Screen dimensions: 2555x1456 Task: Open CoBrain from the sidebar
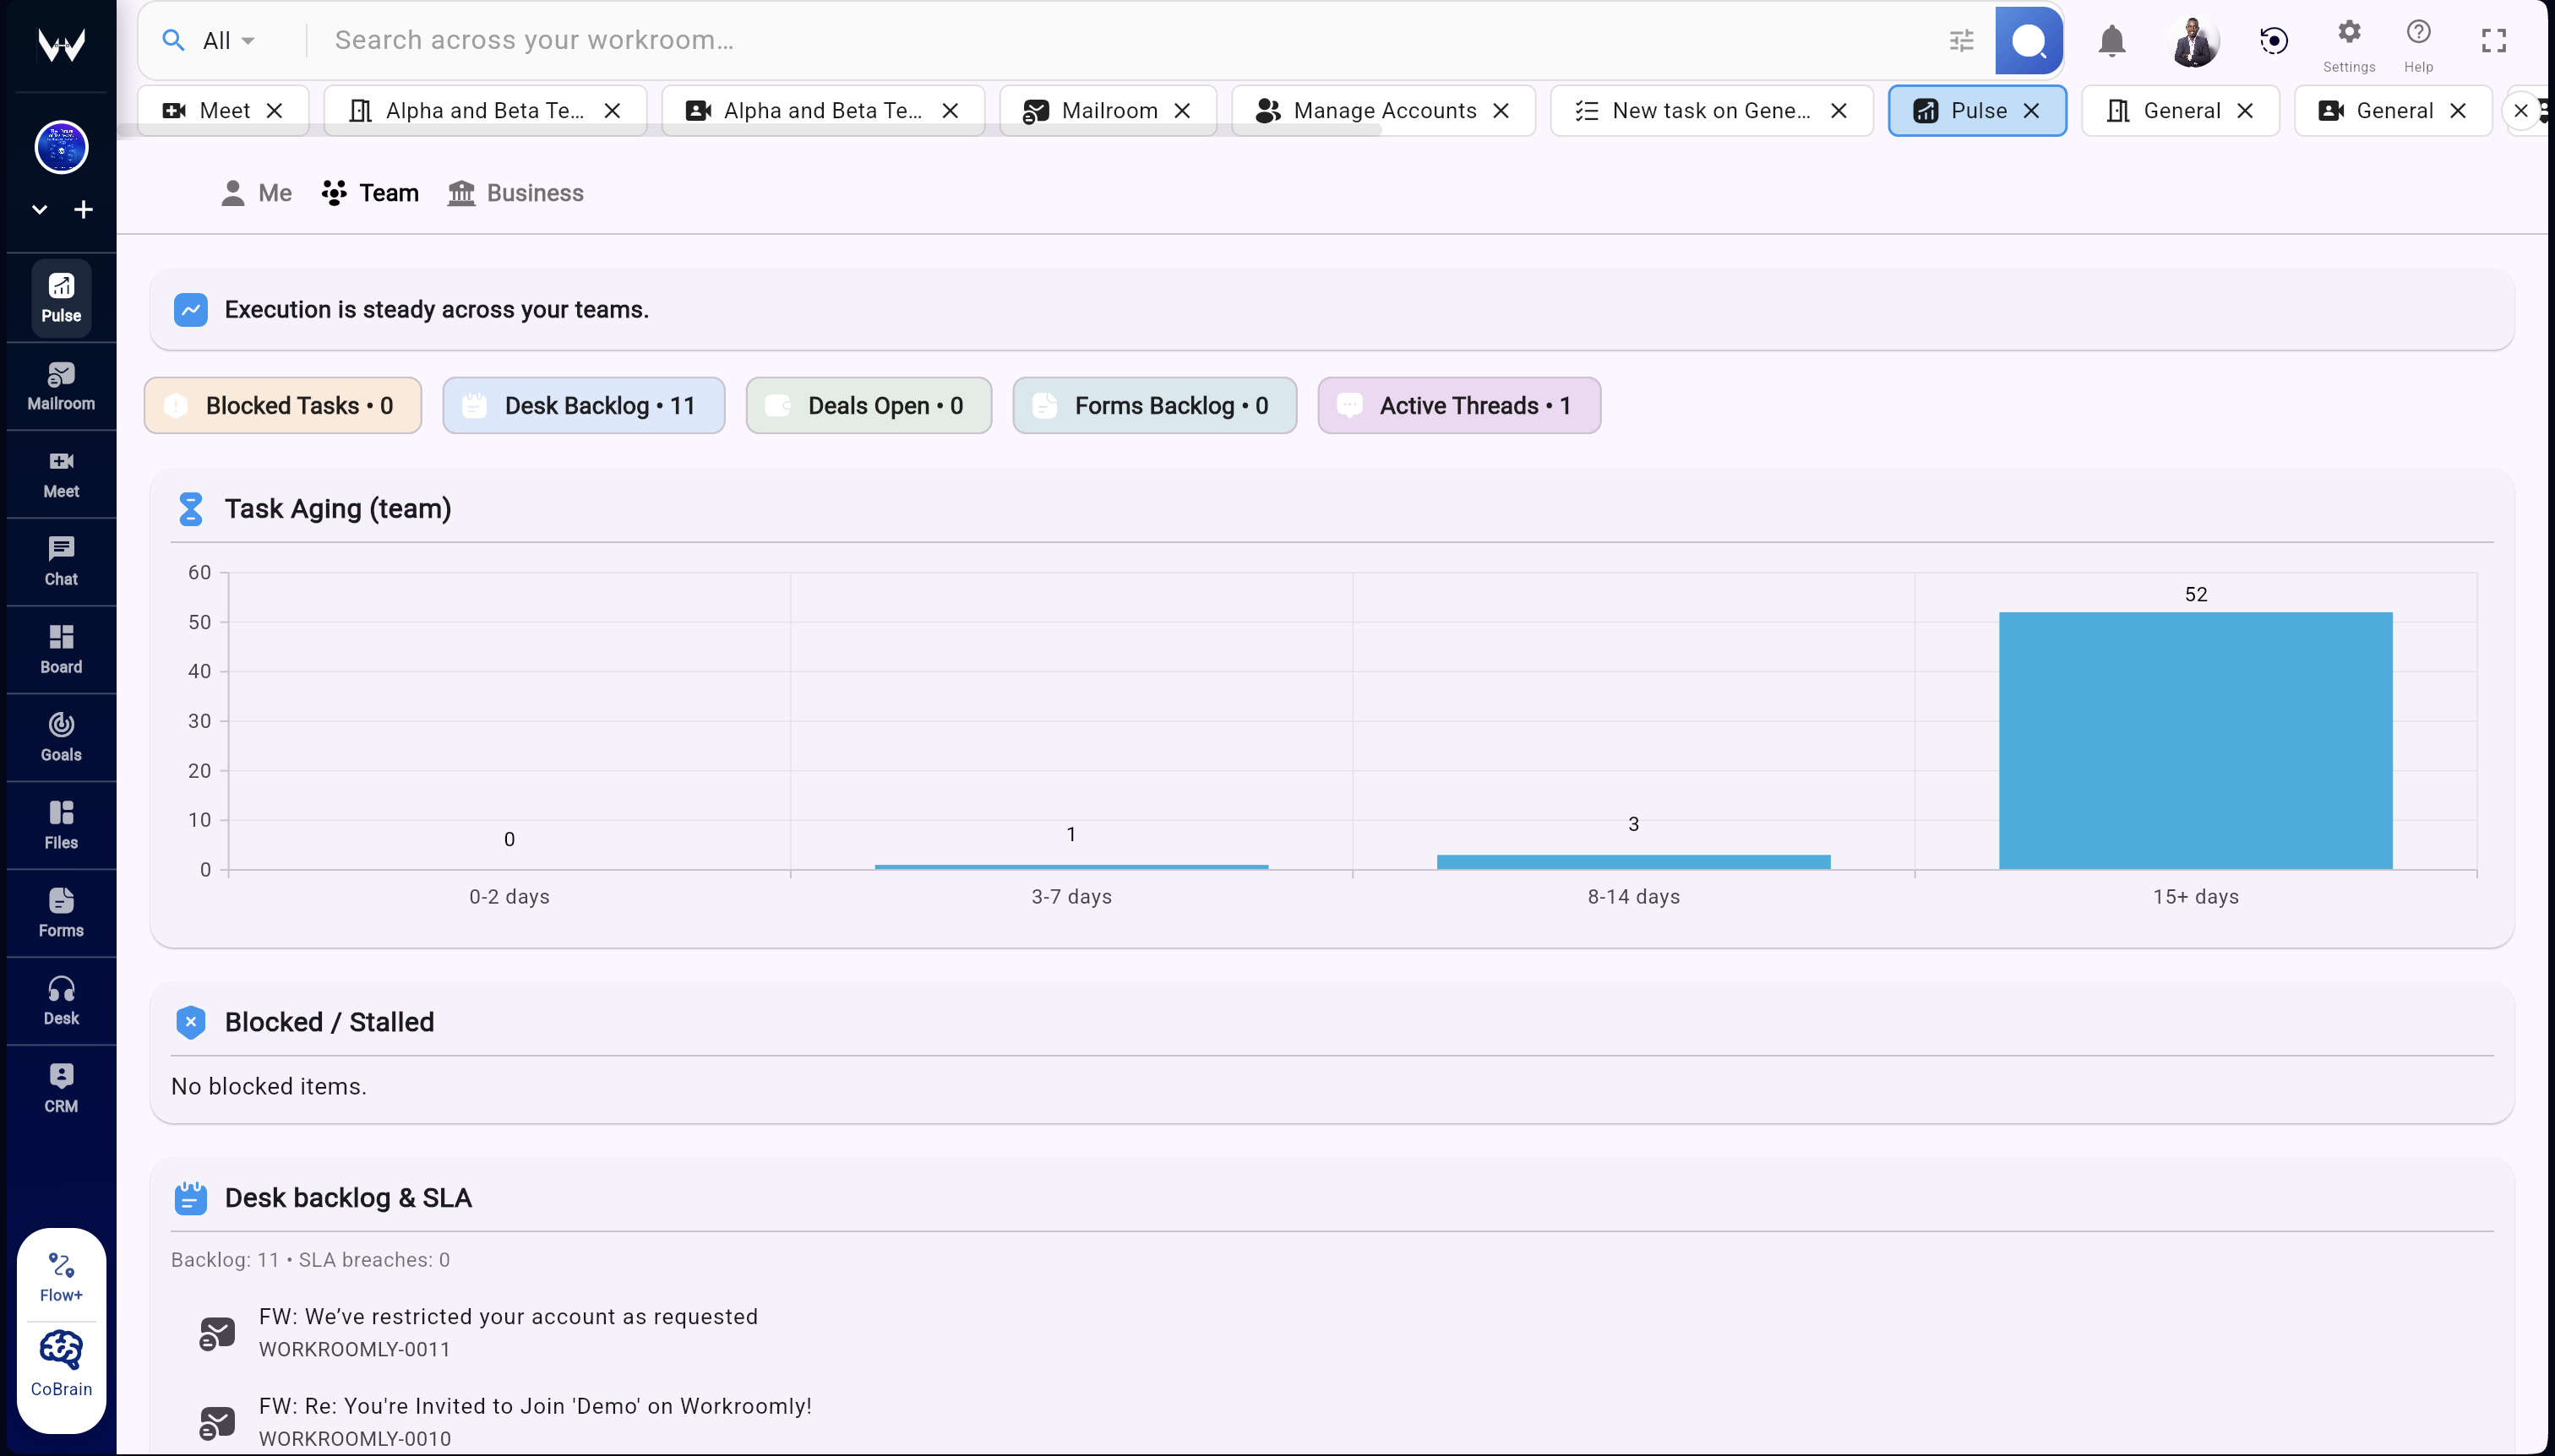pos(60,1362)
